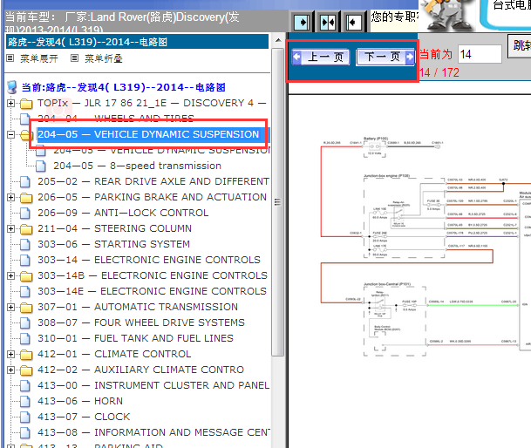Click the 303-14E page icon
The width and height of the screenshot is (531, 448).
click(x=24, y=292)
